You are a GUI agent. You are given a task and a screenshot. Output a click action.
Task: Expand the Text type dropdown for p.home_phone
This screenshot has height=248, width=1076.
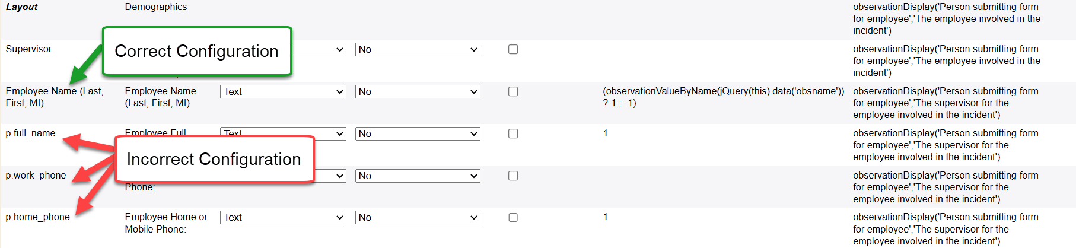[x=283, y=218]
